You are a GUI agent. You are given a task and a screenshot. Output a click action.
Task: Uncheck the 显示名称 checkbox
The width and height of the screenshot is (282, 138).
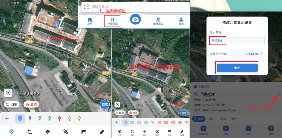[x=195, y=87]
